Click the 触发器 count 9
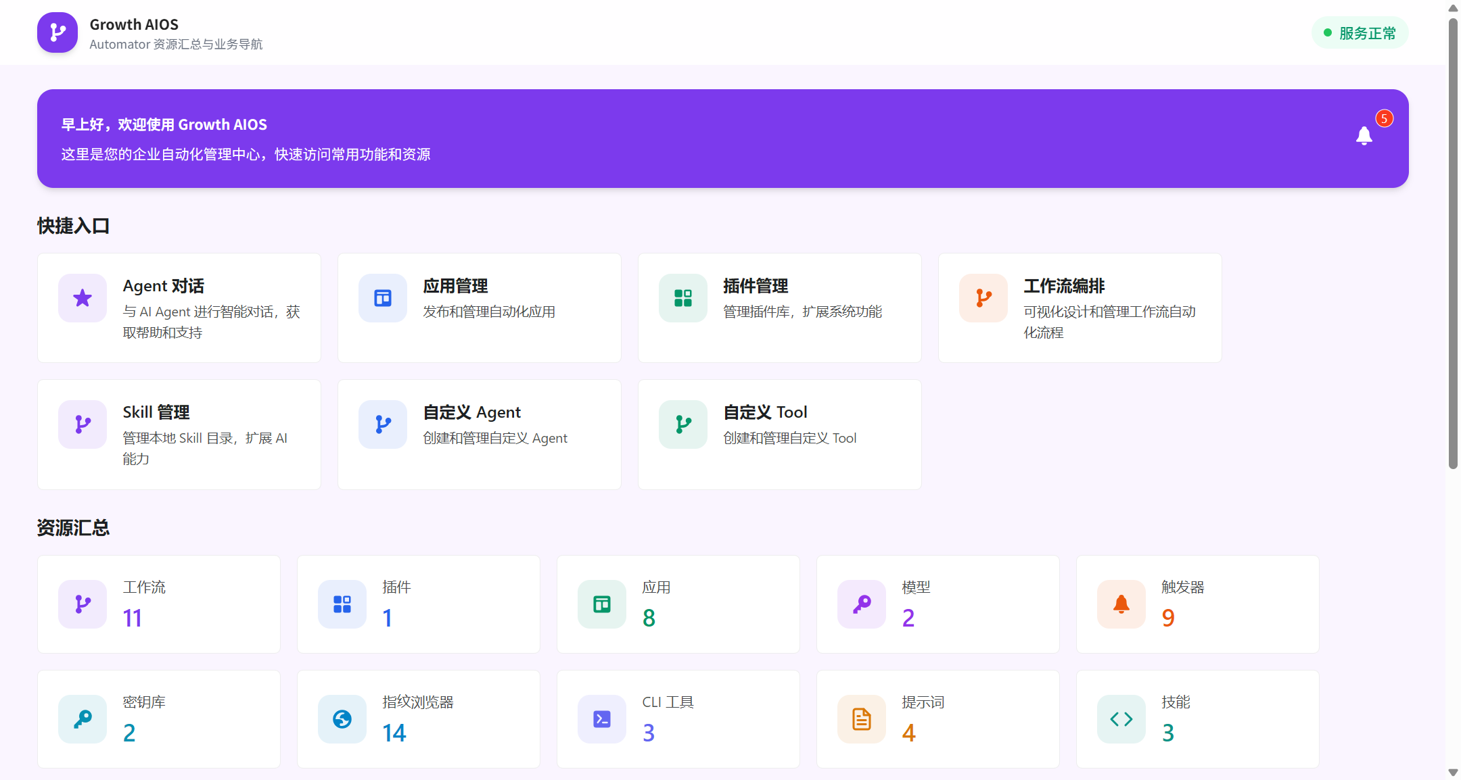Screen dimensions: 1461x780 click(1168, 618)
